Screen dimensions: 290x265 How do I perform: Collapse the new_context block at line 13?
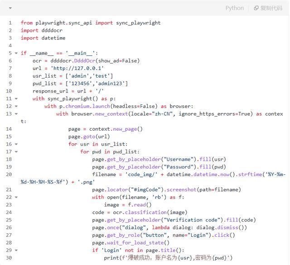coord(16,114)
